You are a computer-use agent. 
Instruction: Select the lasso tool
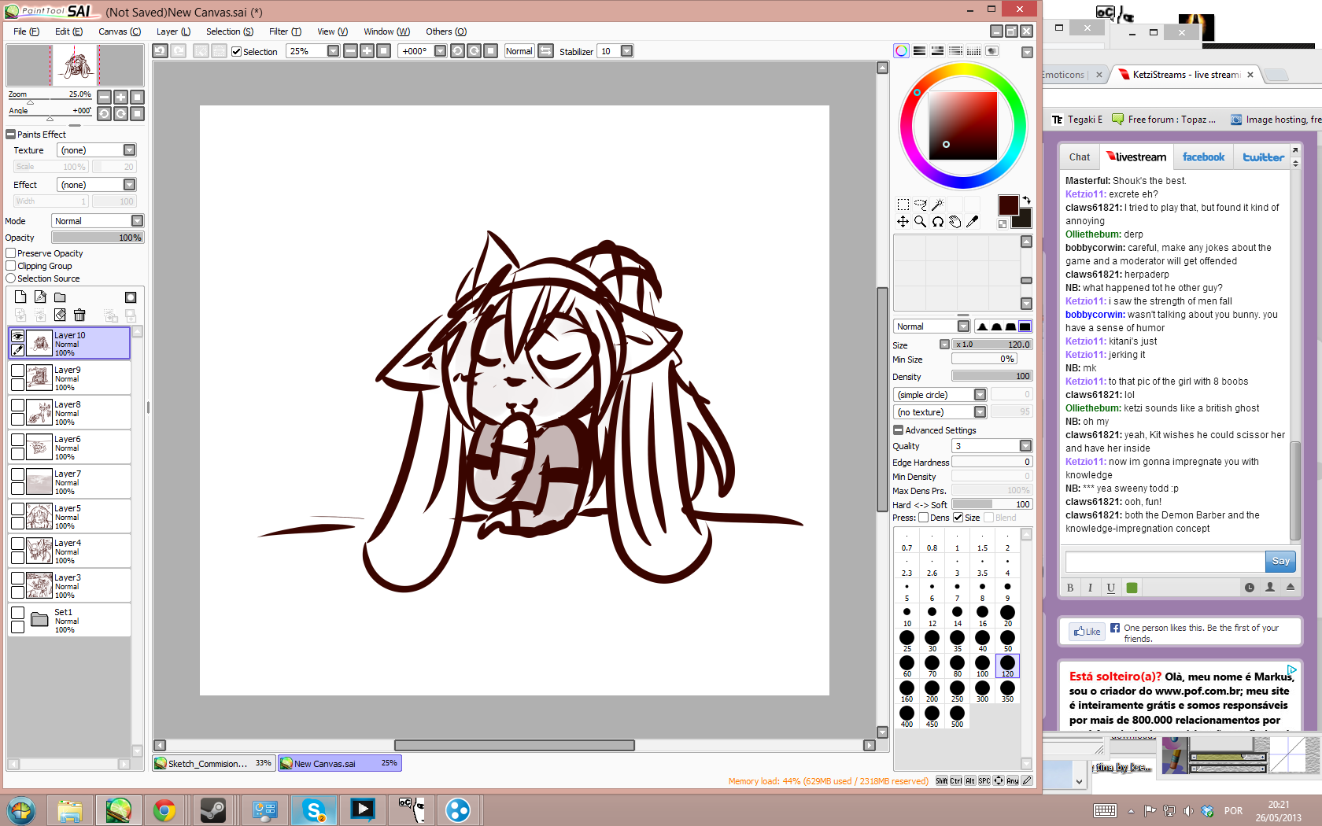921,205
